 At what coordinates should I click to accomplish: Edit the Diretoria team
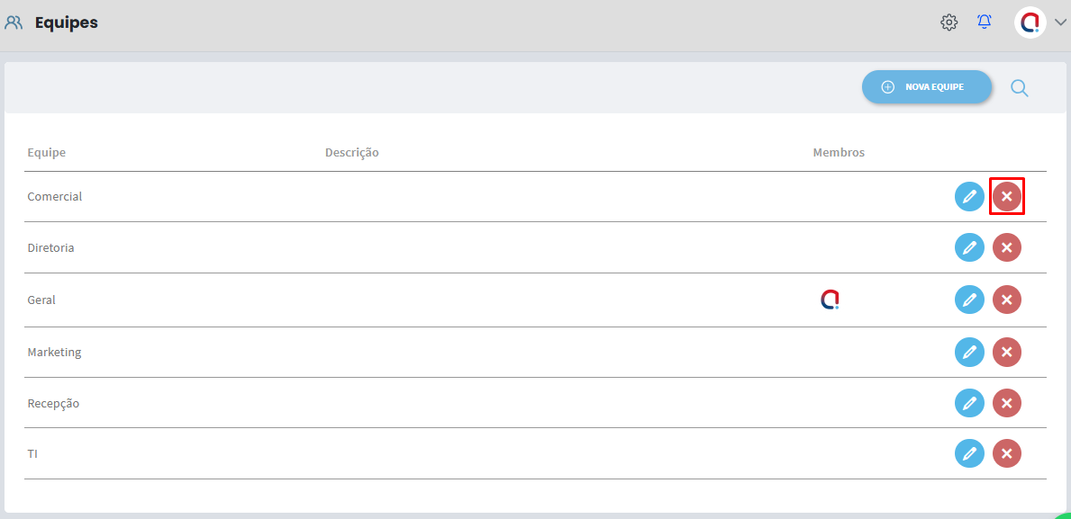969,247
